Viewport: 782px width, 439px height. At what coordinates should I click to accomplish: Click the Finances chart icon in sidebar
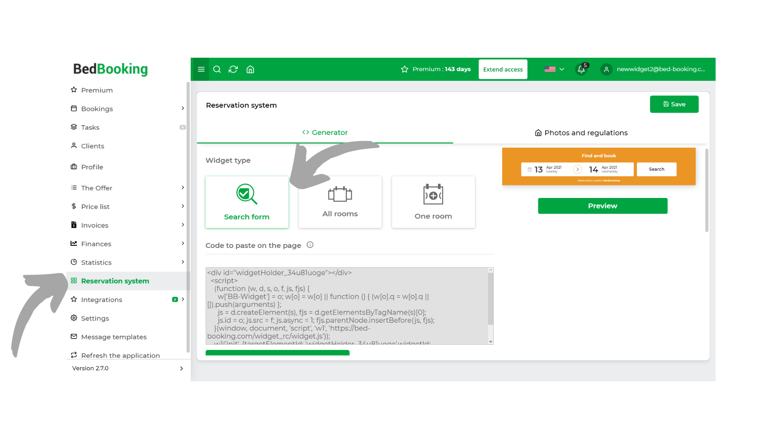74,243
